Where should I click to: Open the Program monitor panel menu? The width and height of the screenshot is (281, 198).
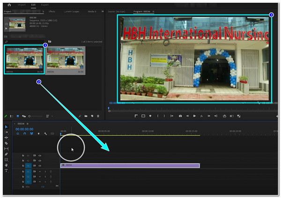(x=154, y=12)
